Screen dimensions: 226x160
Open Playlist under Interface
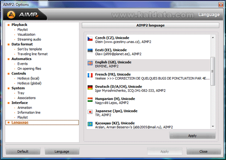(23, 117)
